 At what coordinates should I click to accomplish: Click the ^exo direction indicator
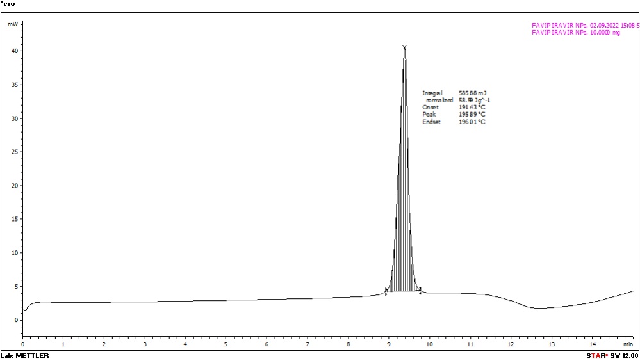click(7, 4)
